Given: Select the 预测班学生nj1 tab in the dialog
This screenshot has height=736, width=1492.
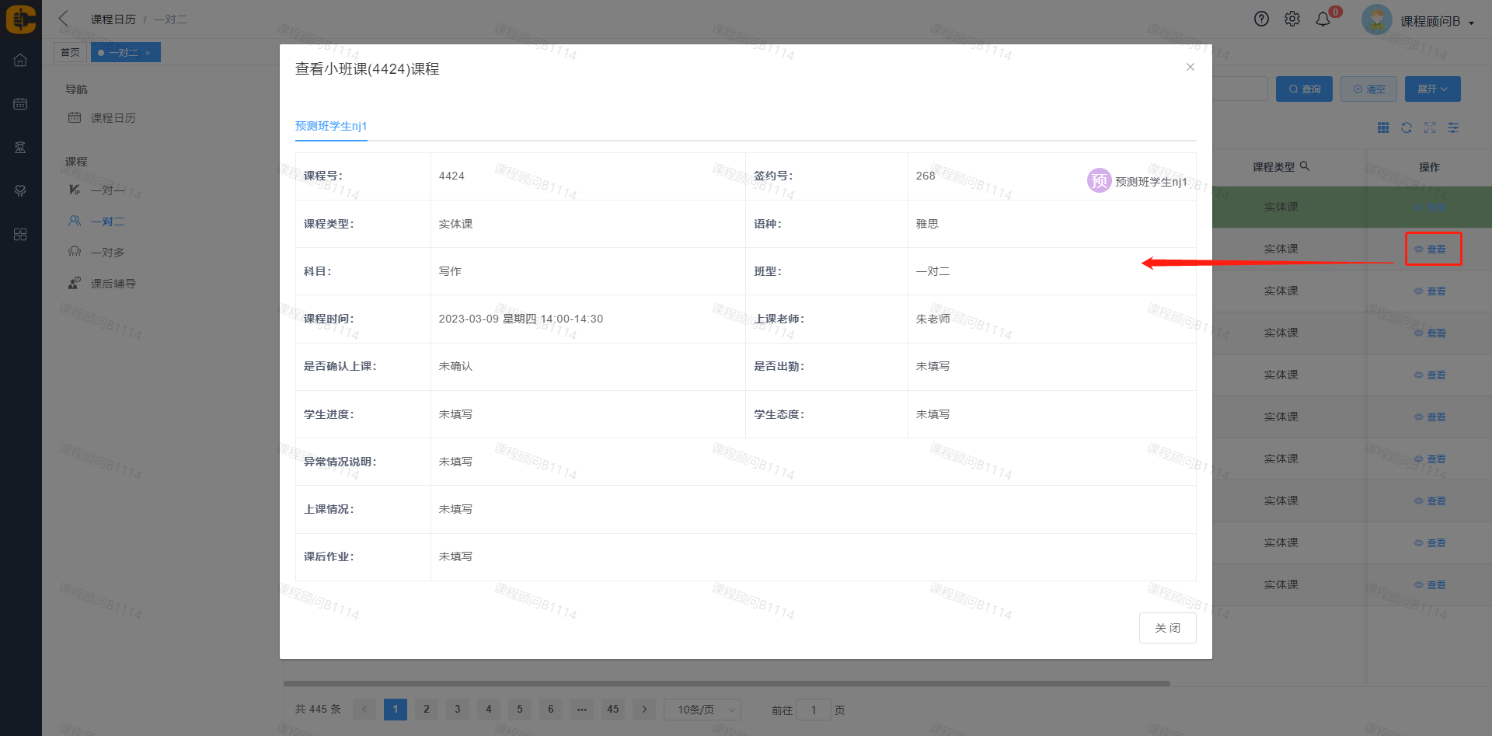Looking at the screenshot, I should [331, 126].
